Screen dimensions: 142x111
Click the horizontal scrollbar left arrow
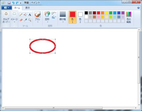3,108
